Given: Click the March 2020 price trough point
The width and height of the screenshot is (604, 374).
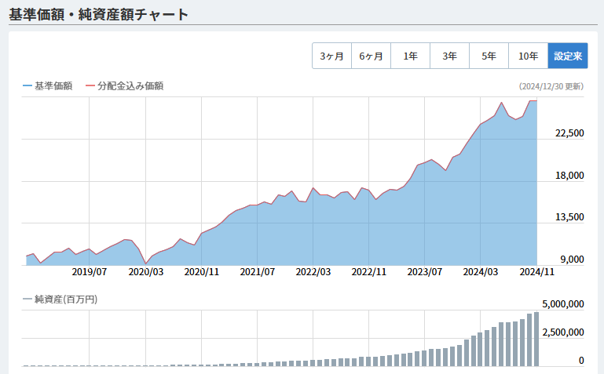Looking at the screenshot, I should pos(145,263).
